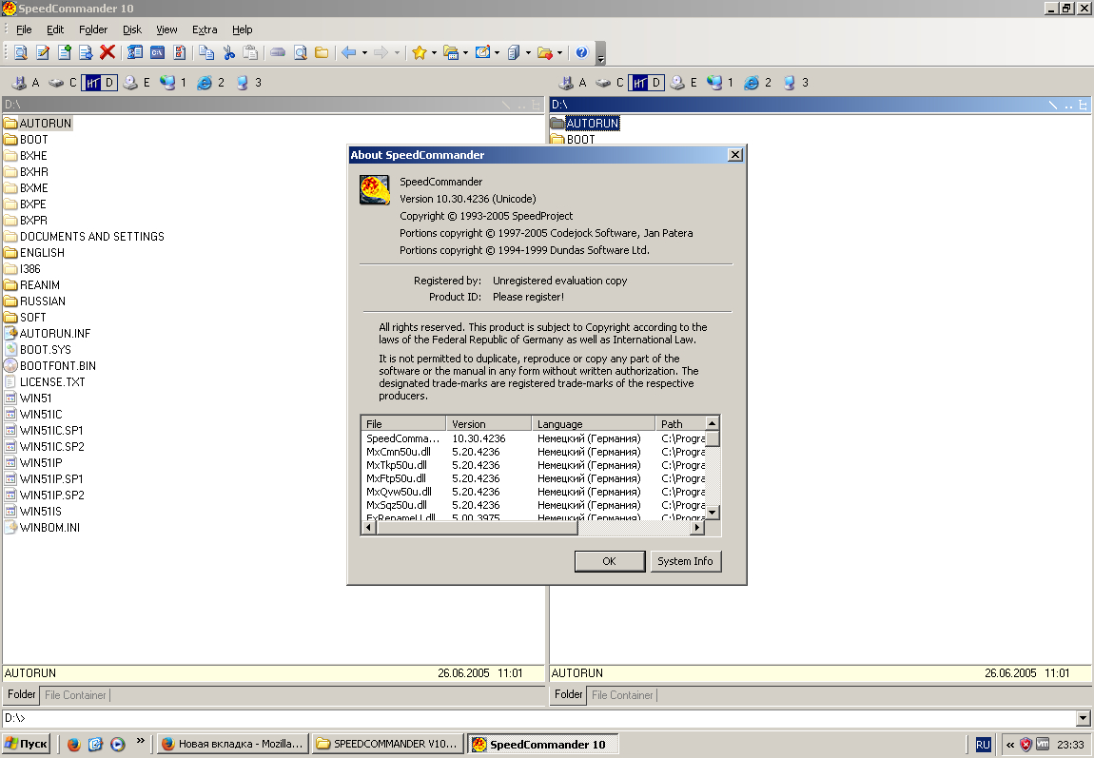This screenshot has height=758, width=1094.
Task: Switch to File Container tab in left panel
Action: (x=75, y=695)
